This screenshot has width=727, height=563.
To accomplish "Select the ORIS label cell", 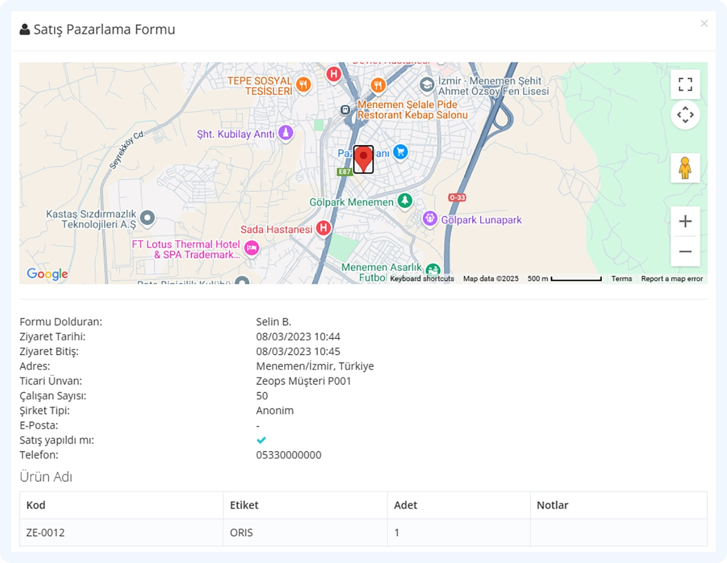I will tap(305, 532).
